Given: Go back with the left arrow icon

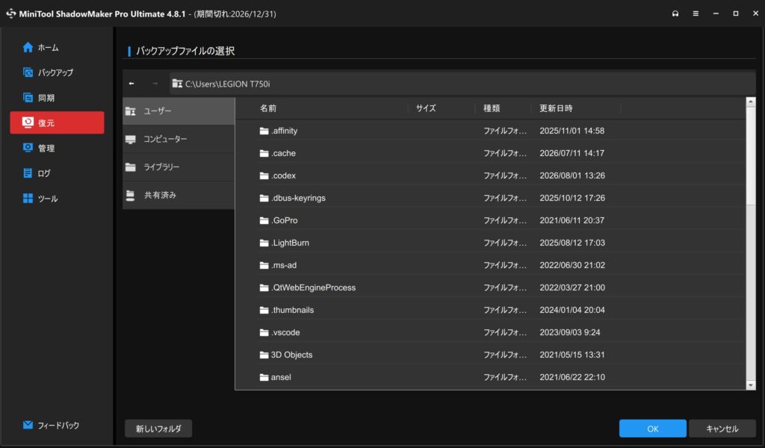Looking at the screenshot, I should click(131, 84).
